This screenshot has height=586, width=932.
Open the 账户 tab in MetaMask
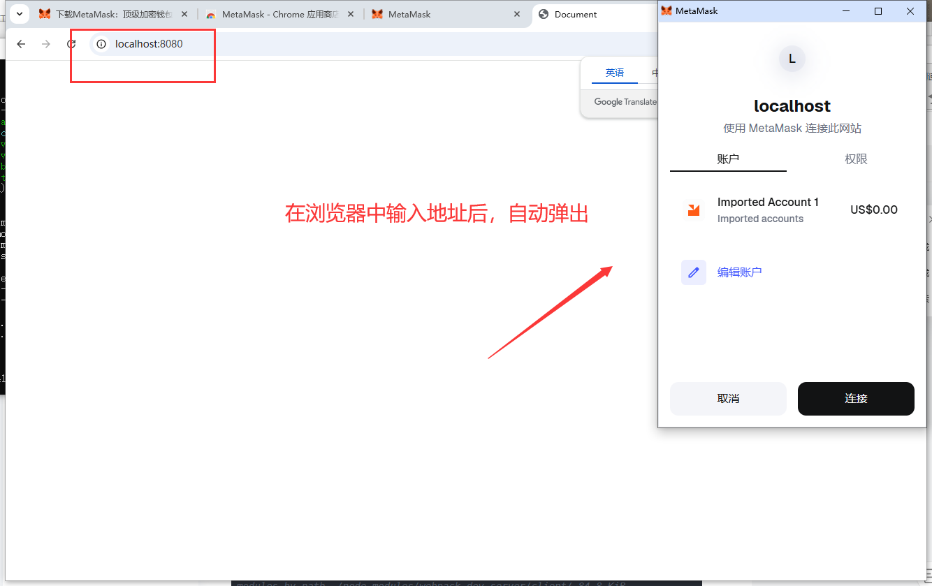728,159
